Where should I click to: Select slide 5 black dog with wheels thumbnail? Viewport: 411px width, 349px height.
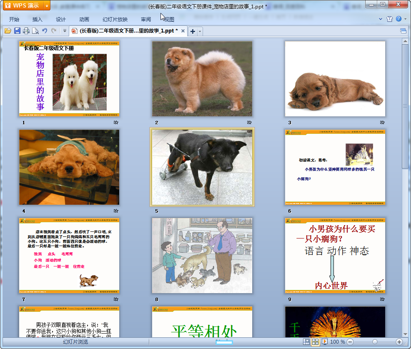tap(202, 167)
